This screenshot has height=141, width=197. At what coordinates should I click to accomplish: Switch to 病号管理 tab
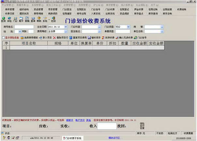tap(10, 9)
